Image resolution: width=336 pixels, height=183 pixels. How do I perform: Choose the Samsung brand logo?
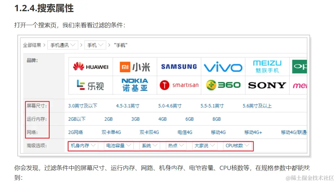[x=179, y=67]
